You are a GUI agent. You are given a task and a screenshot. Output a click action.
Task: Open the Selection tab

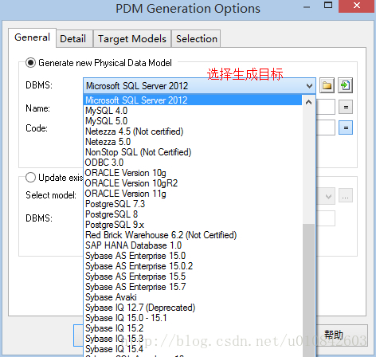[x=197, y=39]
